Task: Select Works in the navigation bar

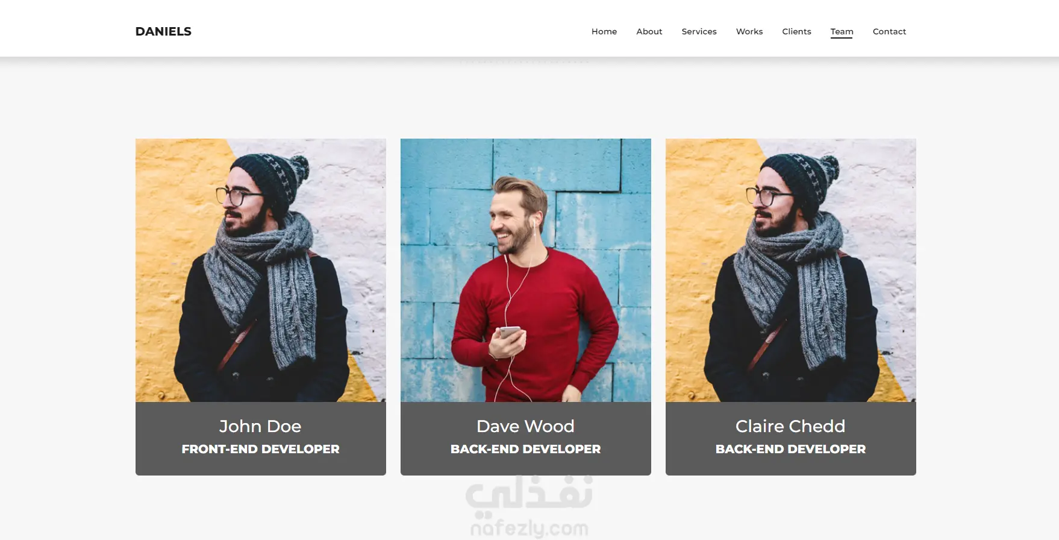Action: pyautogui.click(x=749, y=31)
